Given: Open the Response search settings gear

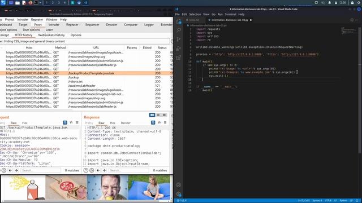Looking at the screenshot, I should point(92,170).
